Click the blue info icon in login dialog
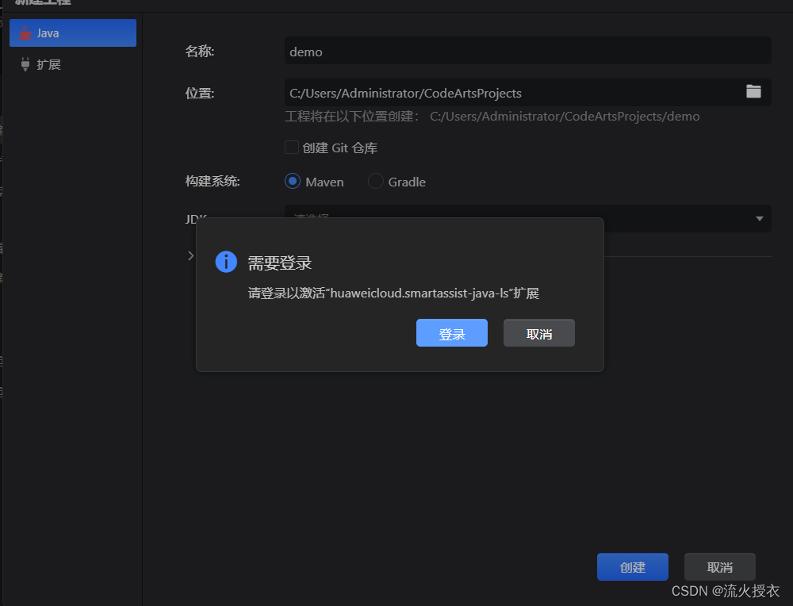 coord(226,262)
